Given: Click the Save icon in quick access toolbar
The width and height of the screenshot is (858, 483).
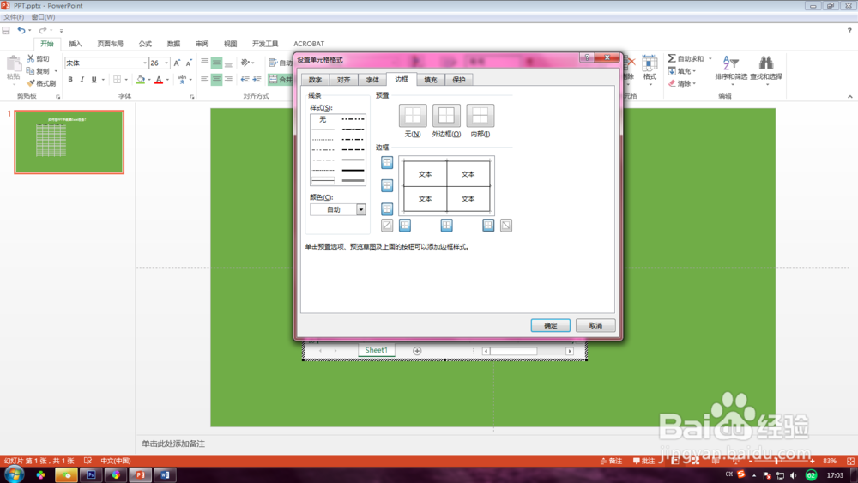Looking at the screenshot, I should pos(6,31).
